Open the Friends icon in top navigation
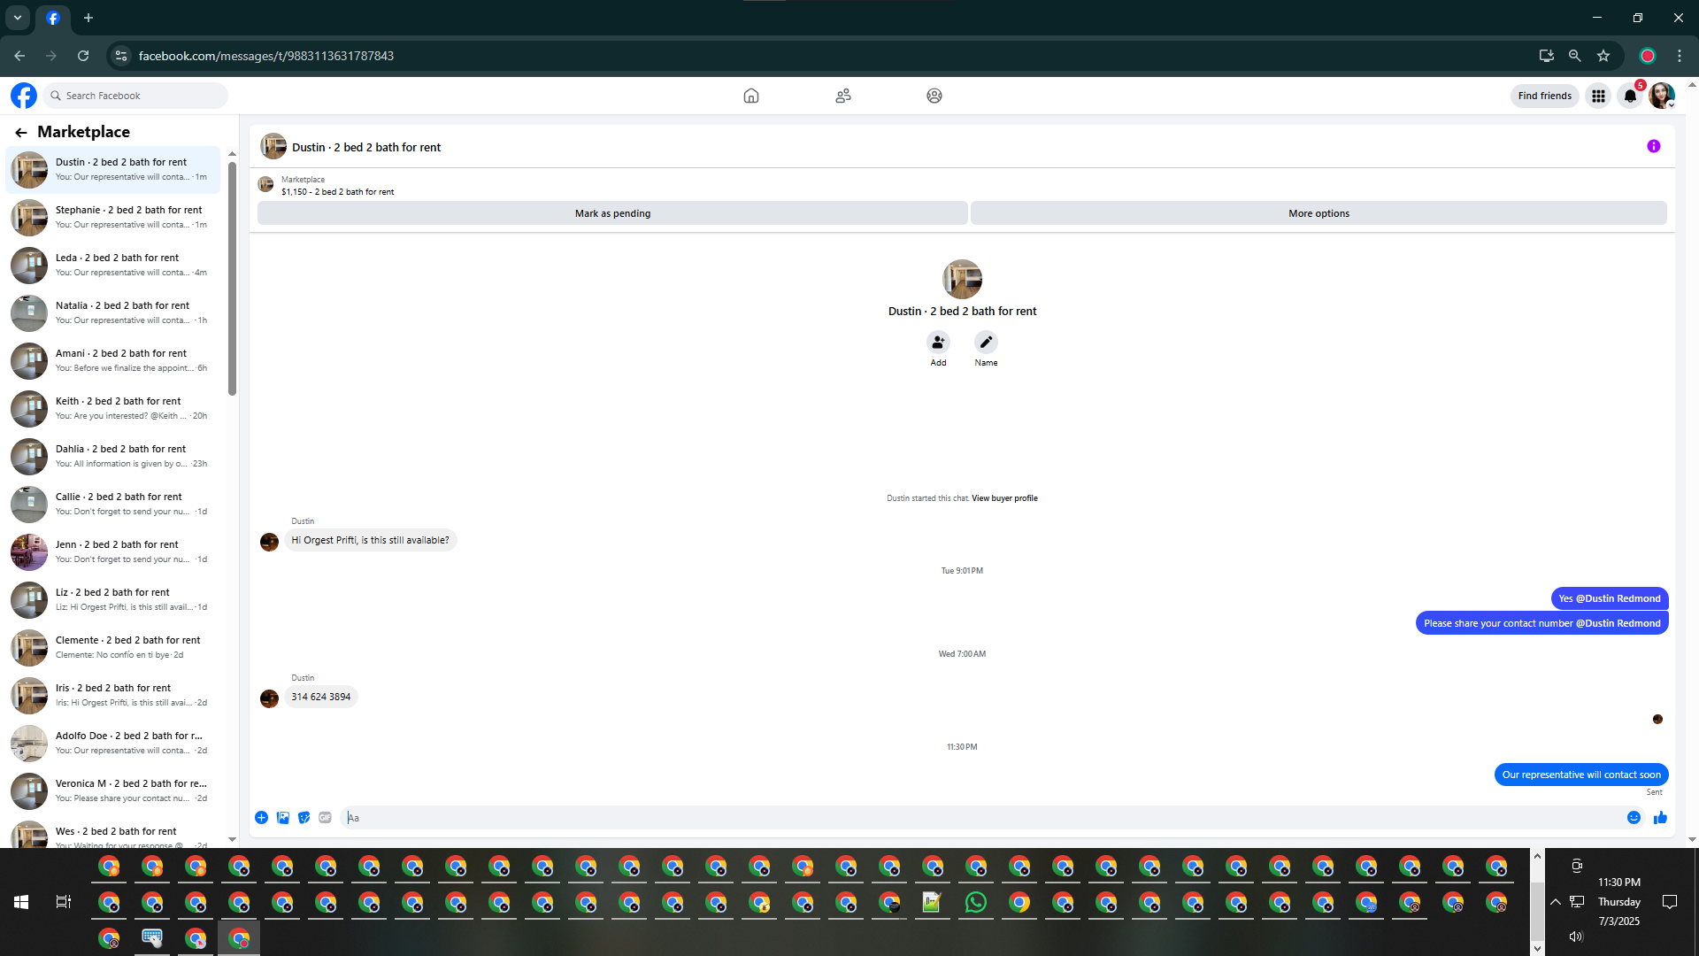 point(842,96)
